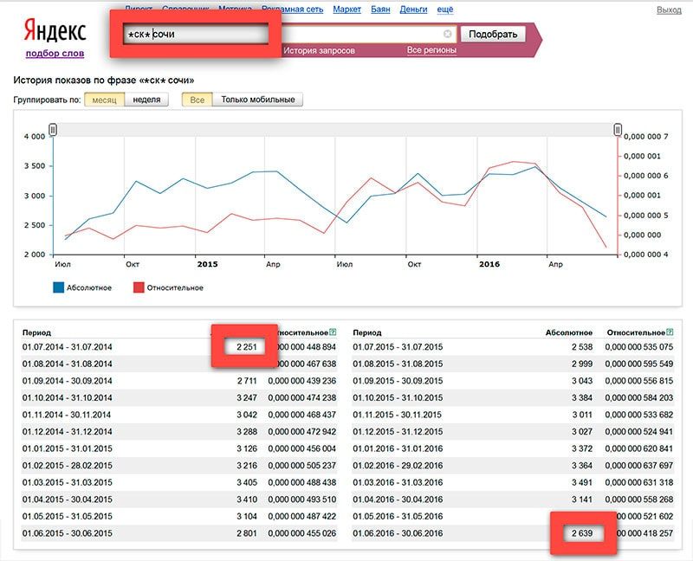Click the left table's Период column header

pos(36,332)
